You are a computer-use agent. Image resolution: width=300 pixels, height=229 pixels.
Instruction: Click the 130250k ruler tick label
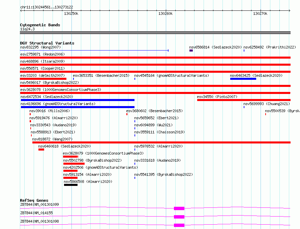(x=71, y=13)
